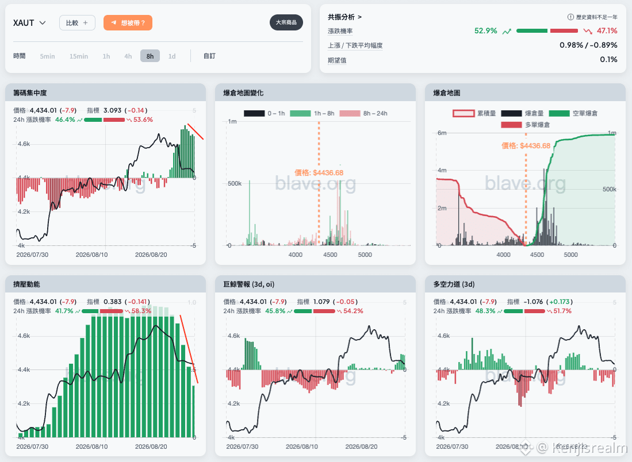Click the paper plane icon in 想被帶? button

pyautogui.click(x=114, y=23)
